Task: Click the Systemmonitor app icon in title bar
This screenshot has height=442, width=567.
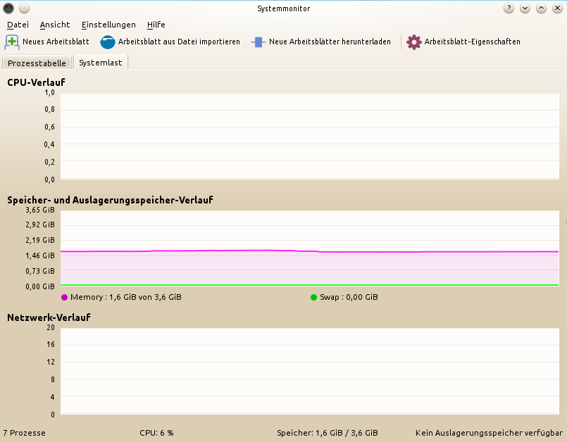Action: pyautogui.click(x=8, y=8)
